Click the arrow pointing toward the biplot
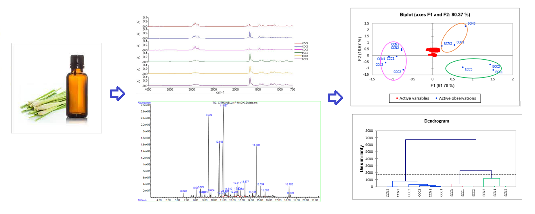This screenshot has height=214, width=535. pyautogui.click(x=335, y=98)
